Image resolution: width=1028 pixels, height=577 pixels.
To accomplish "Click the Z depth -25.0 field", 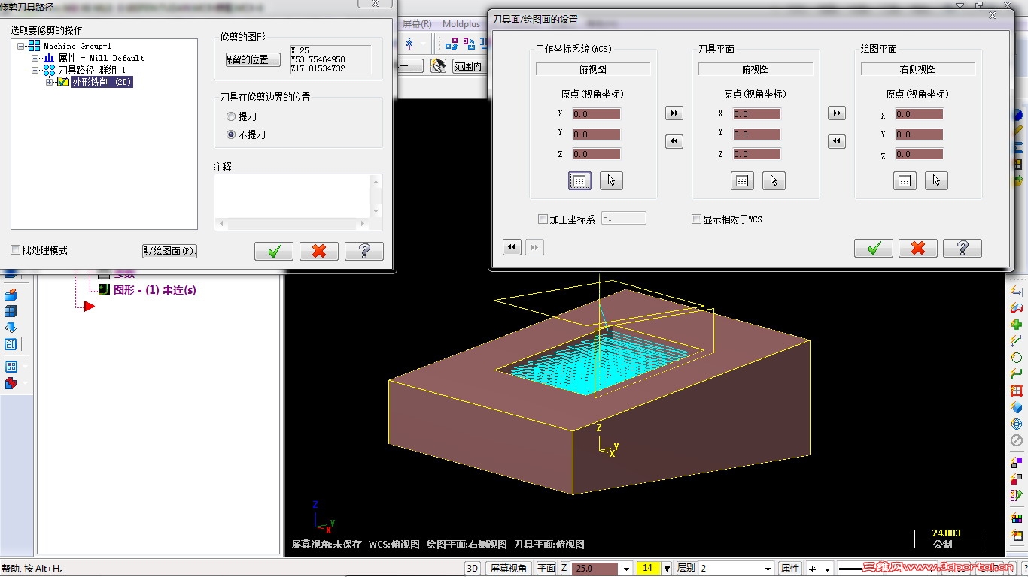I will tap(595, 569).
